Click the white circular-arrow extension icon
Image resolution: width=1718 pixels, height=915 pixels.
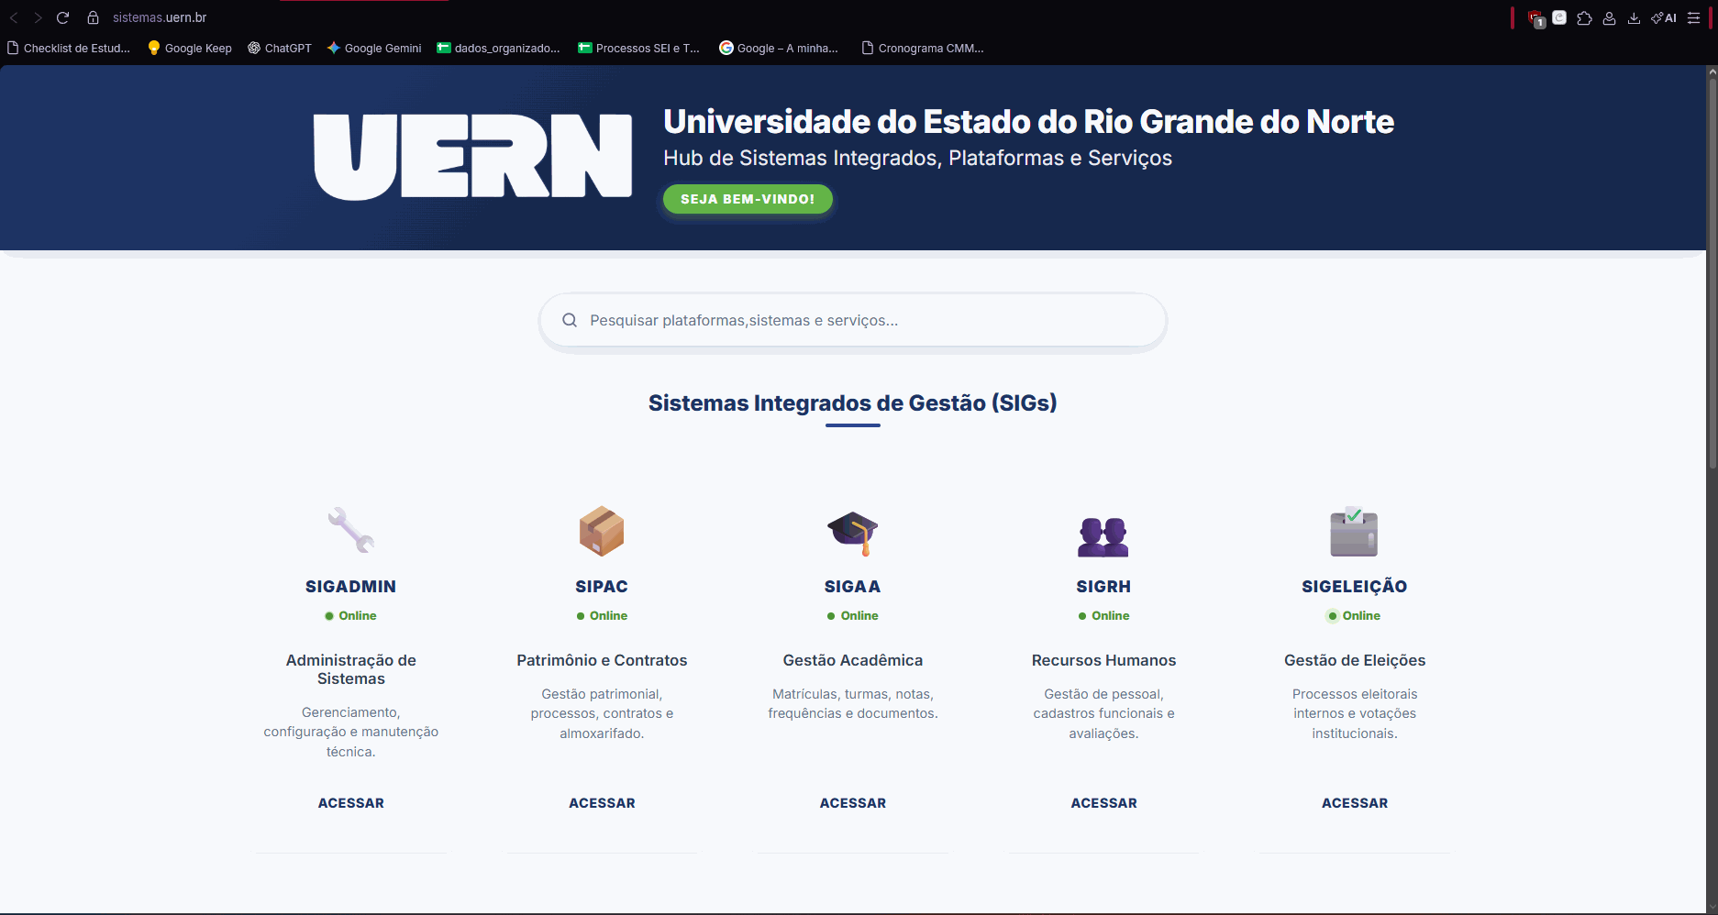(1559, 17)
